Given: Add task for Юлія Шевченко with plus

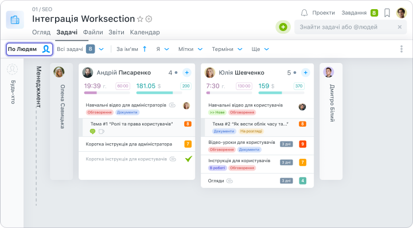Looking at the screenshot, I should (x=306, y=73).
